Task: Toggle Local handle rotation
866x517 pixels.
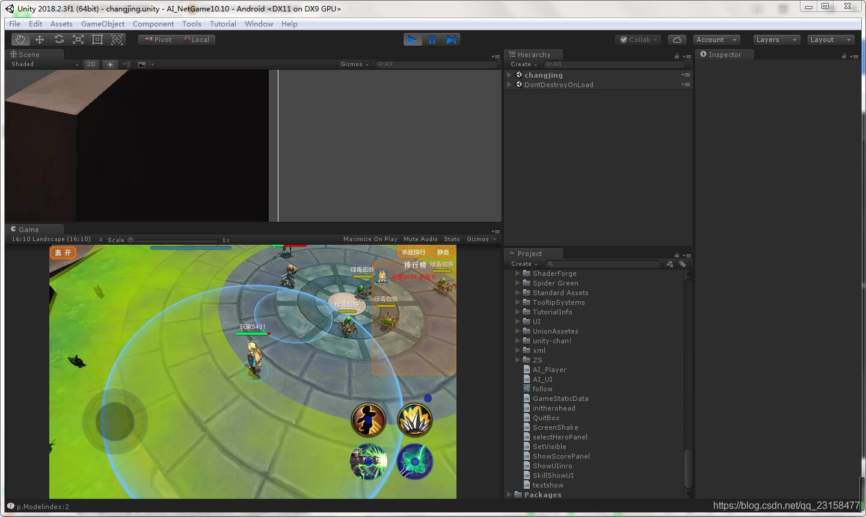Action: pyautogui.click(x=196, y=40)
